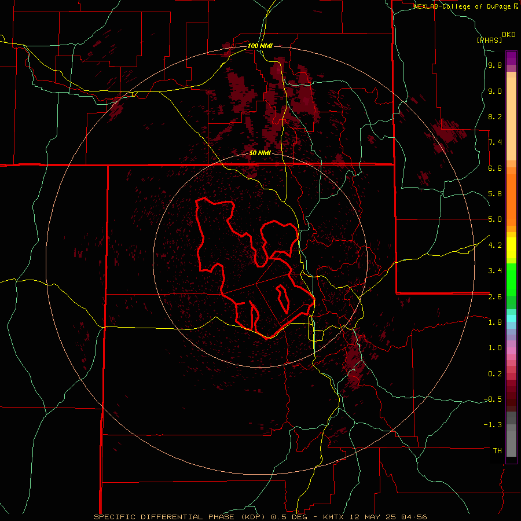Select the 5.8 scale value

tap(495, 194)
